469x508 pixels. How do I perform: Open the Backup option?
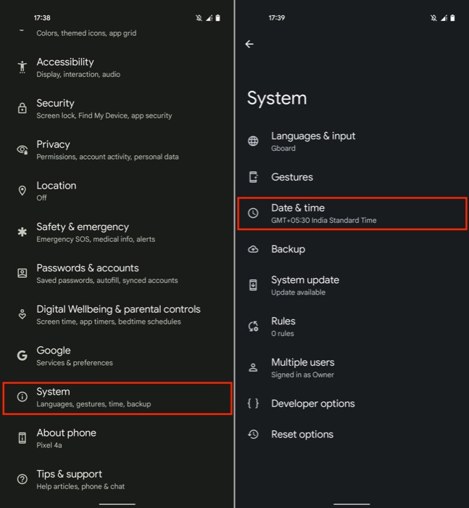point(352,249)
